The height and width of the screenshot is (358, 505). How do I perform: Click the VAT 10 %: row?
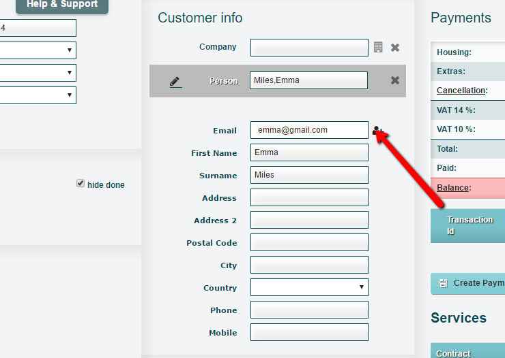point(467,129)
